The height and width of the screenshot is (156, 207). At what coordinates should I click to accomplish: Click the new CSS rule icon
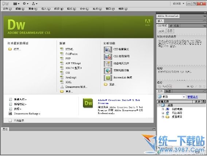[192, 86]
